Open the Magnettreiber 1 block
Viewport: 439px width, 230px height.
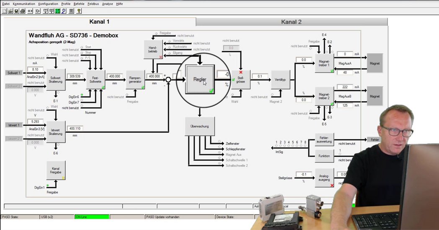(x=324, y=63)
